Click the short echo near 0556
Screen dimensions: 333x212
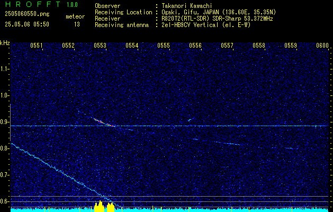point(190,120)
